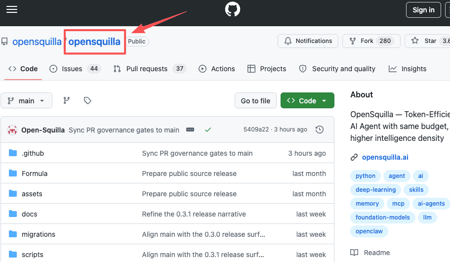This screenshot has height=262, width=450.
Task: Open the Pull requests tab
Action: (150, 69)
